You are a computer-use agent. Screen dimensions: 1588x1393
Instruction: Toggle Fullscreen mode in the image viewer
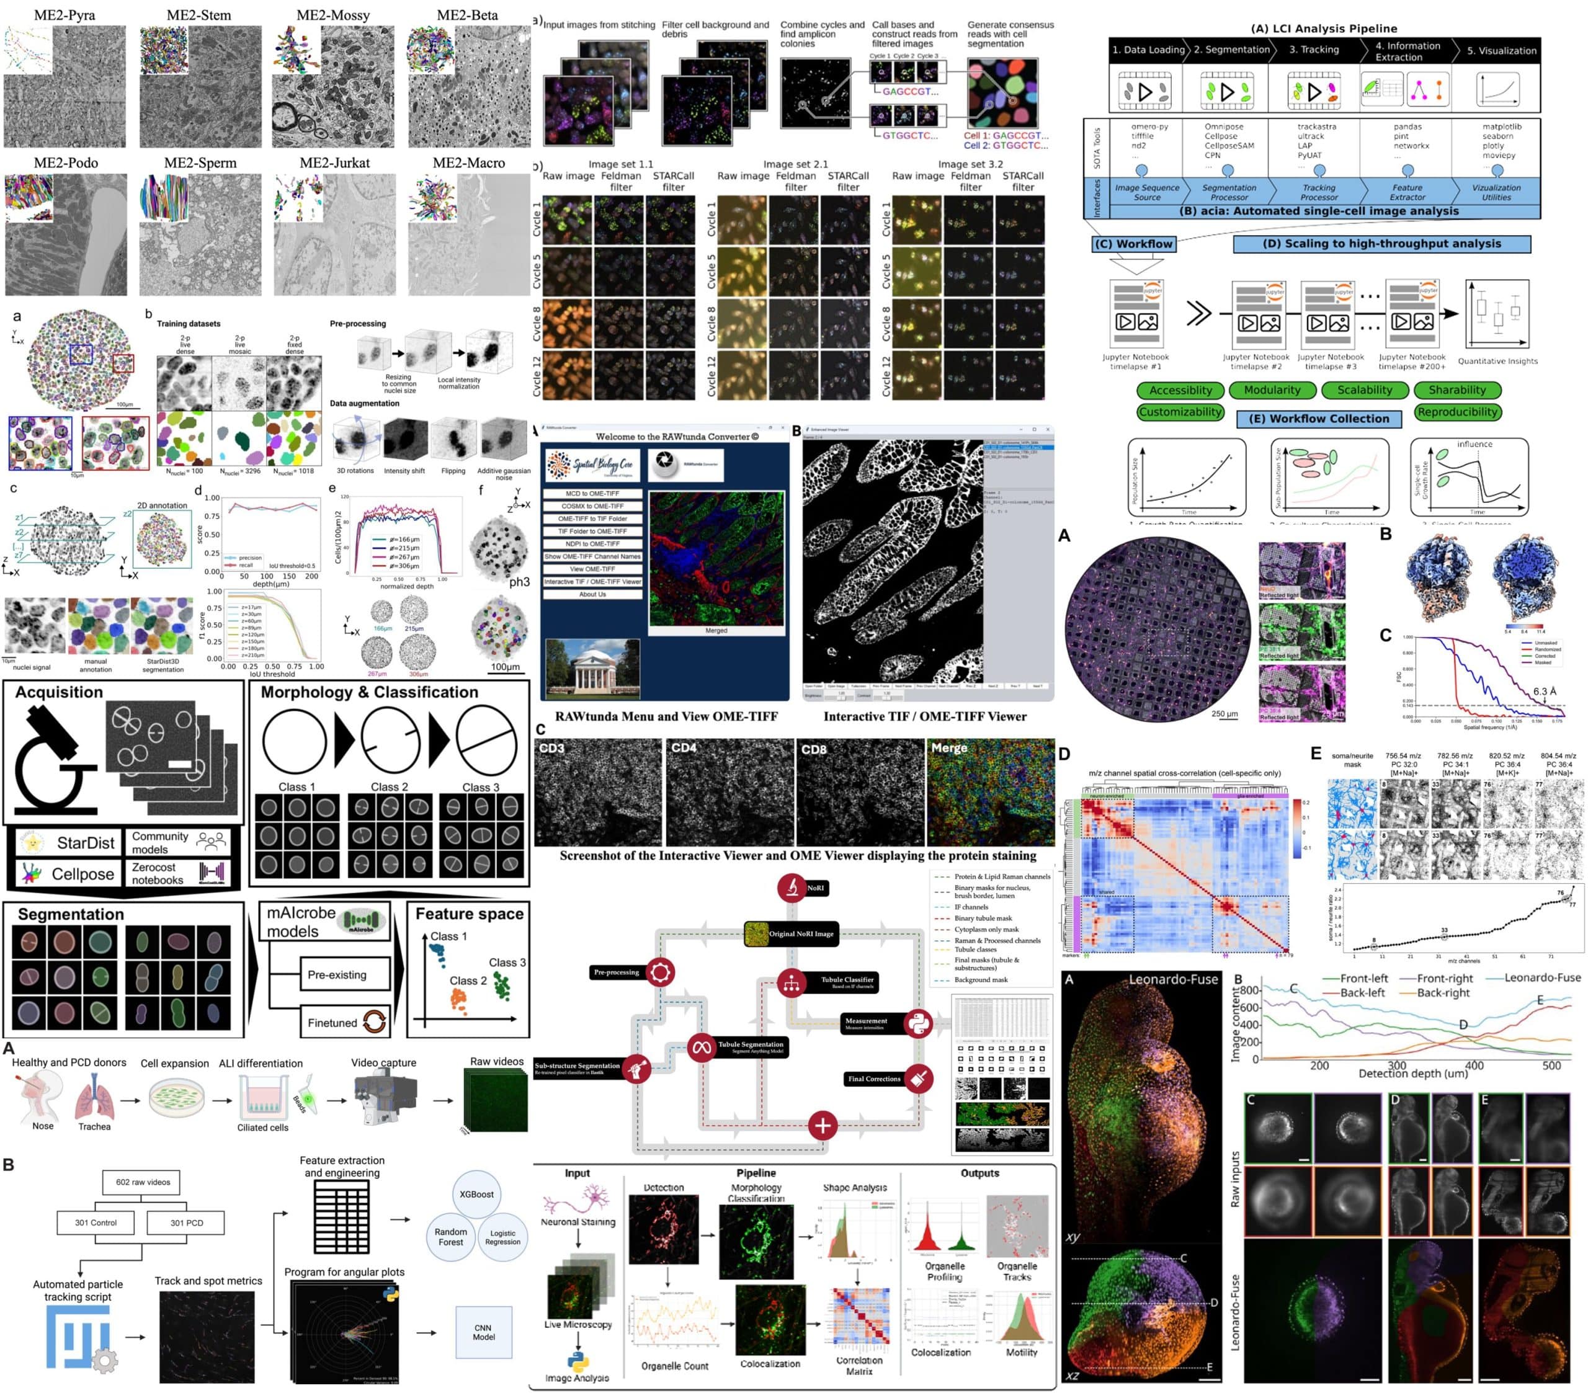[859, 685]
